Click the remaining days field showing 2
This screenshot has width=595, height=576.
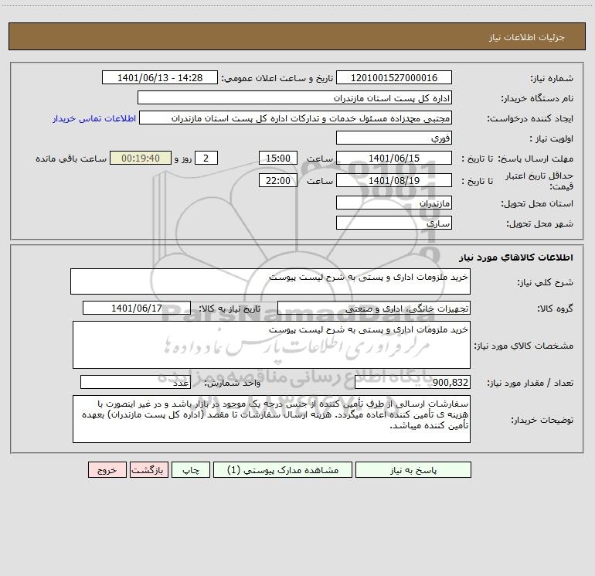pyautogui.click(x=206, y=158)
